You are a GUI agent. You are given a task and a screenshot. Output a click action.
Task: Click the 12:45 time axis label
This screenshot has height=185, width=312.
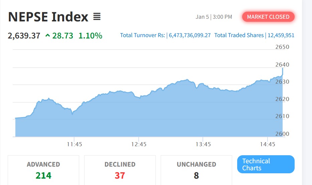139,144
